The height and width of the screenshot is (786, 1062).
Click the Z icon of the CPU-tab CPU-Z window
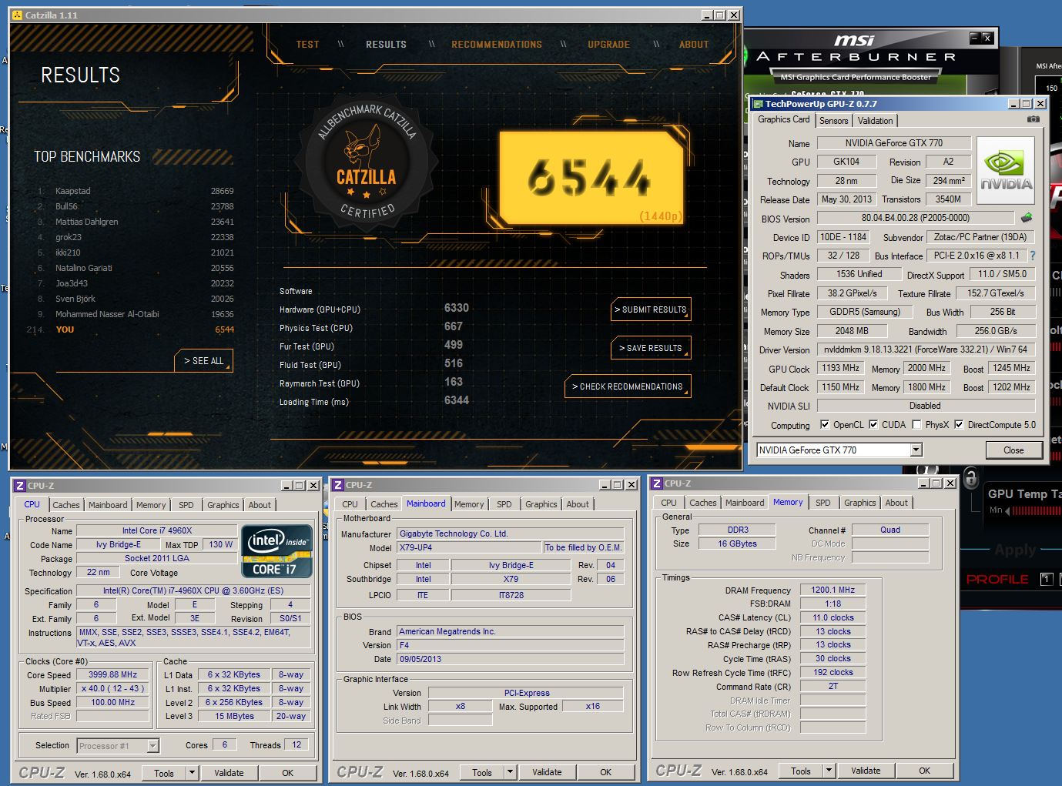click(19, 486)
